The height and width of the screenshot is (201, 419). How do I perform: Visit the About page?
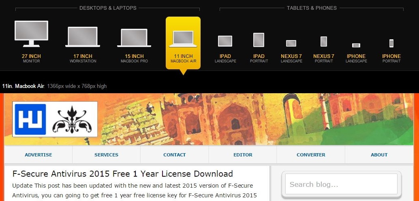[379, 155]
